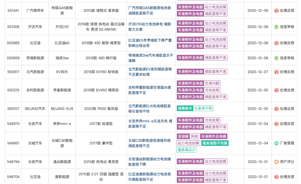Viewport: 301px width, 184px height.
Task: Click brand cell 北汽新能源
Action: click(x=35, y=72)
